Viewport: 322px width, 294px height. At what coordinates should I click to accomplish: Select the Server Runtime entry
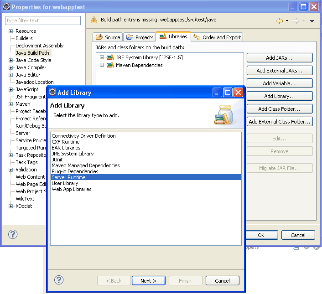point(146,177)
